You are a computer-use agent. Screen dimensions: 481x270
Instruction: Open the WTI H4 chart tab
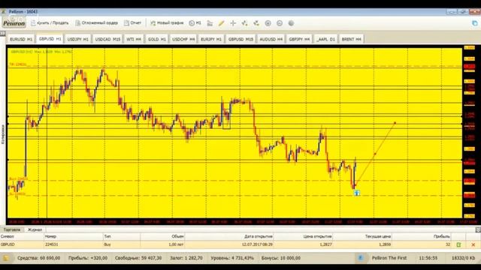coord(134,39)
